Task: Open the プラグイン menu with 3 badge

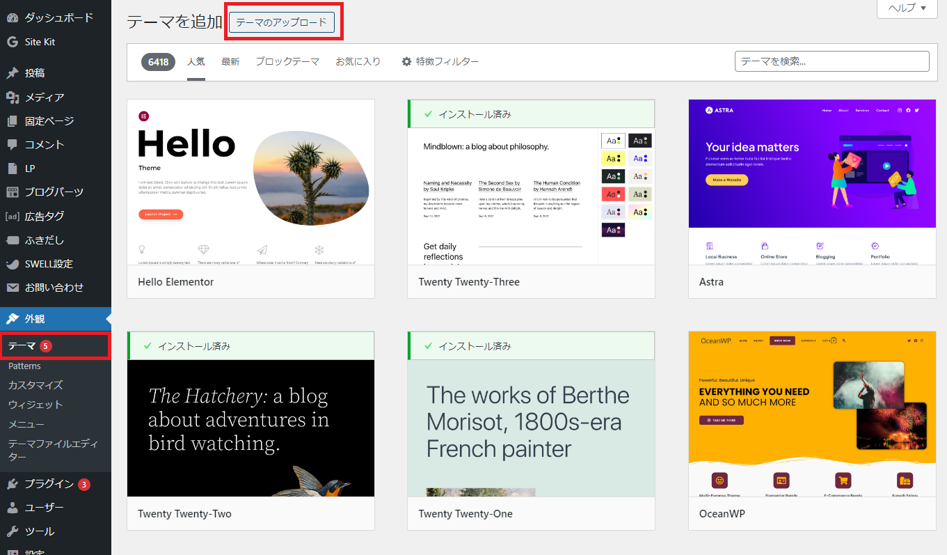Action: (56, 484)
